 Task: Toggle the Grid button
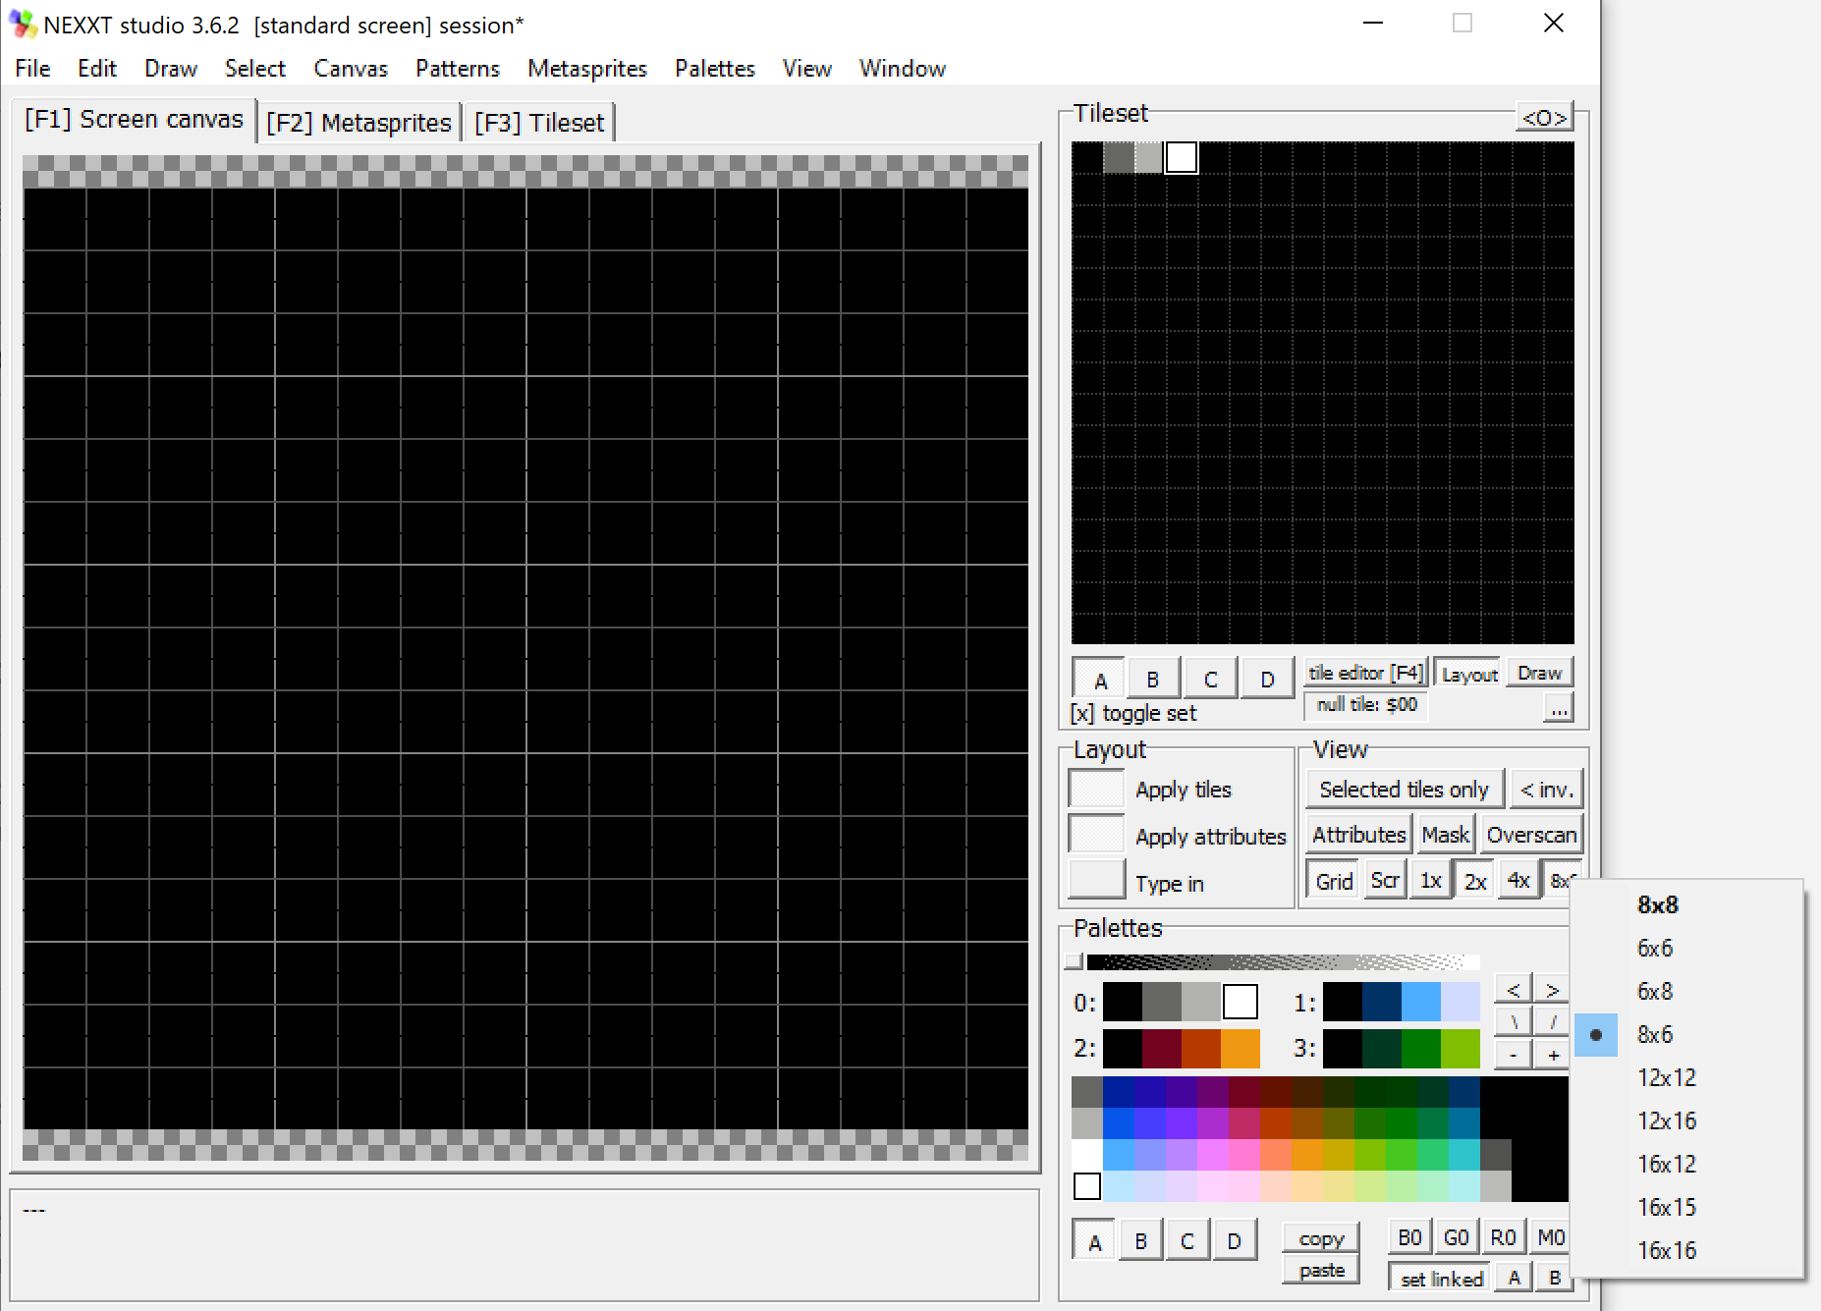point(1334,881)
